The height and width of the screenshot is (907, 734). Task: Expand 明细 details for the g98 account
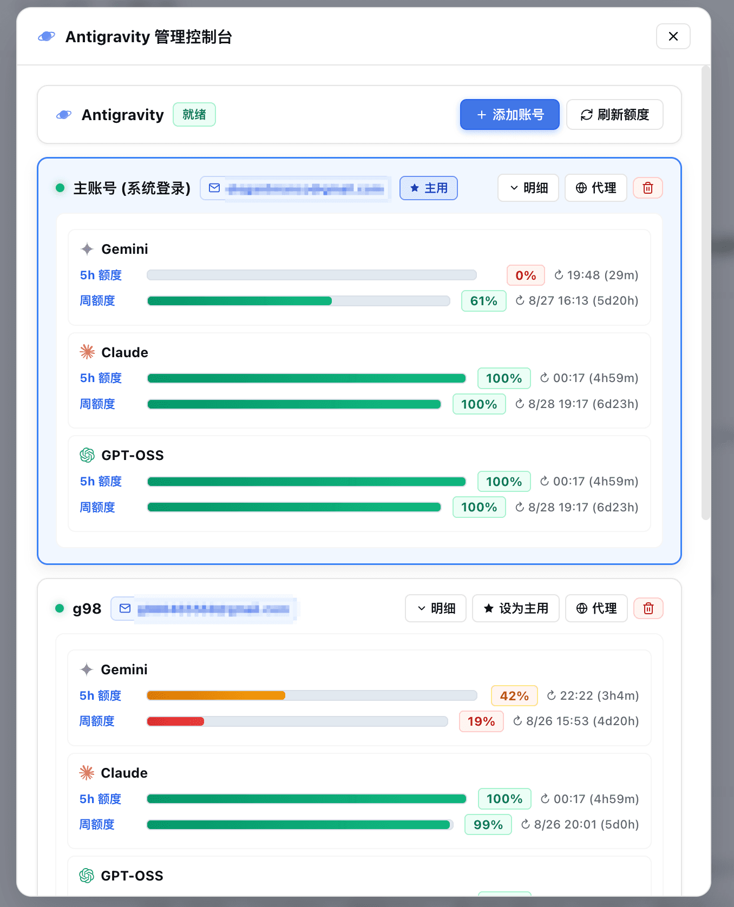pos(436,608)
